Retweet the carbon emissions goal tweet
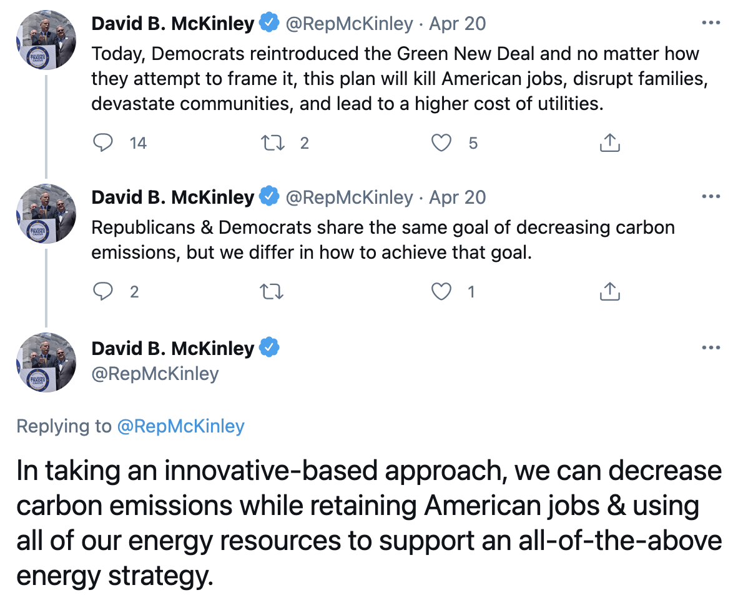Image resolution: width=738 pixels, height=610 pixels. point(272,291)
